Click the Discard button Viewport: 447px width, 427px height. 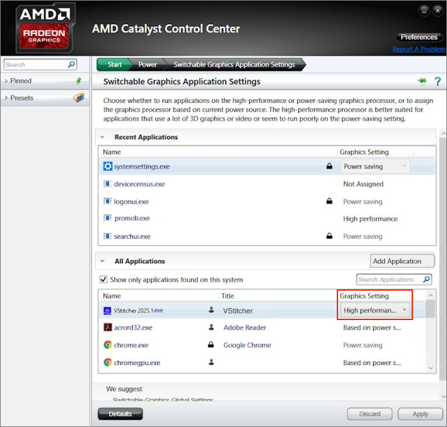(x=369, y=414)
